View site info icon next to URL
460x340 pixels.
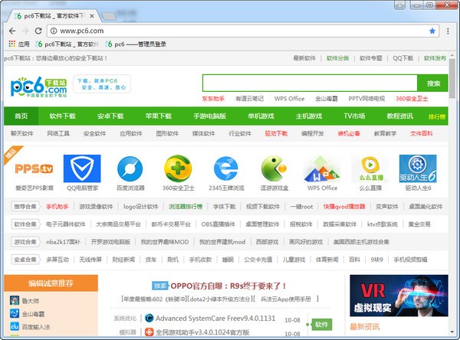click(x=54, y=31)
